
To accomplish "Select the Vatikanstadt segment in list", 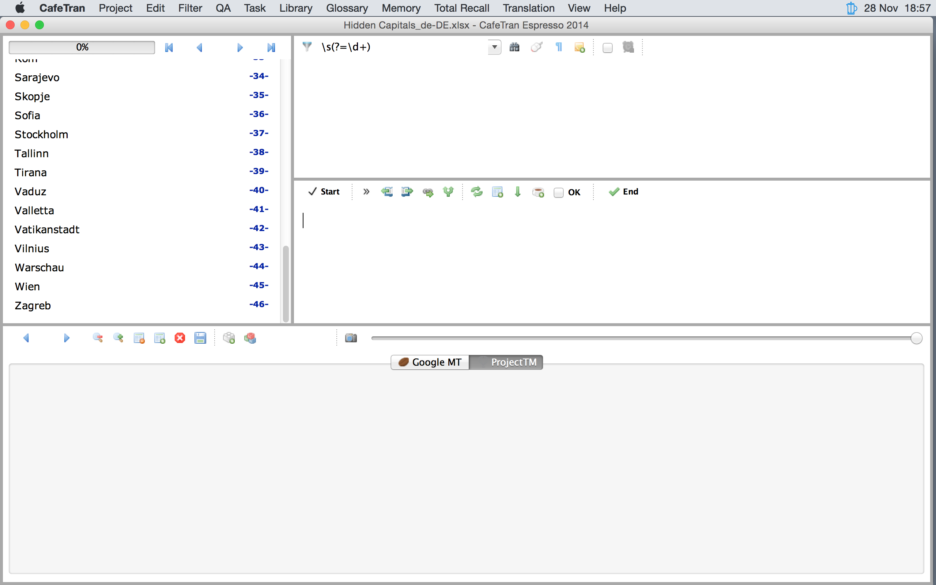I will (x=47, y=230).
